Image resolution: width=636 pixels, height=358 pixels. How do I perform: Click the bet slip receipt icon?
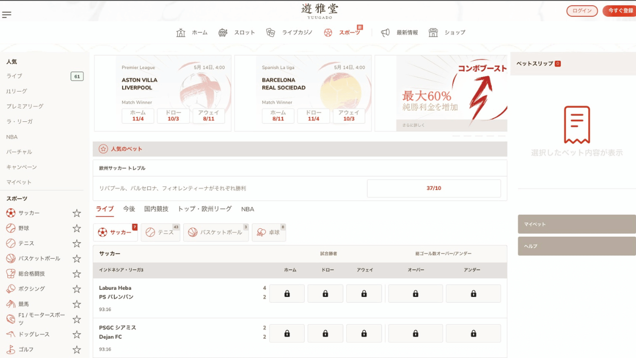(x=577, y=125)
